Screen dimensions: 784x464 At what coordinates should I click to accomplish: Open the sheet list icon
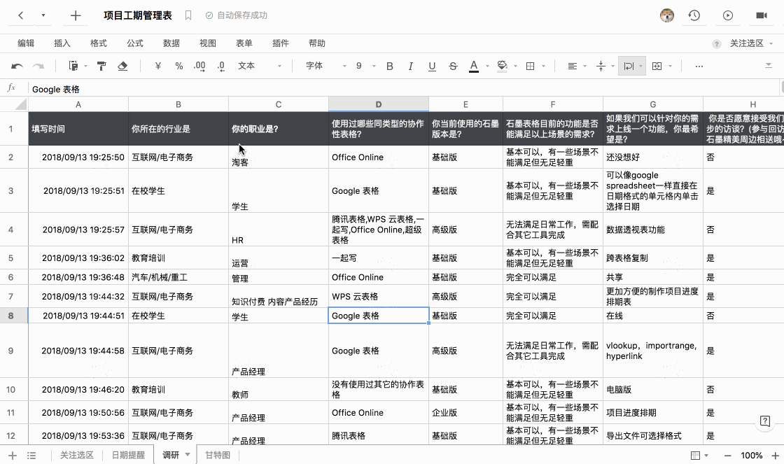coord(31,456)
